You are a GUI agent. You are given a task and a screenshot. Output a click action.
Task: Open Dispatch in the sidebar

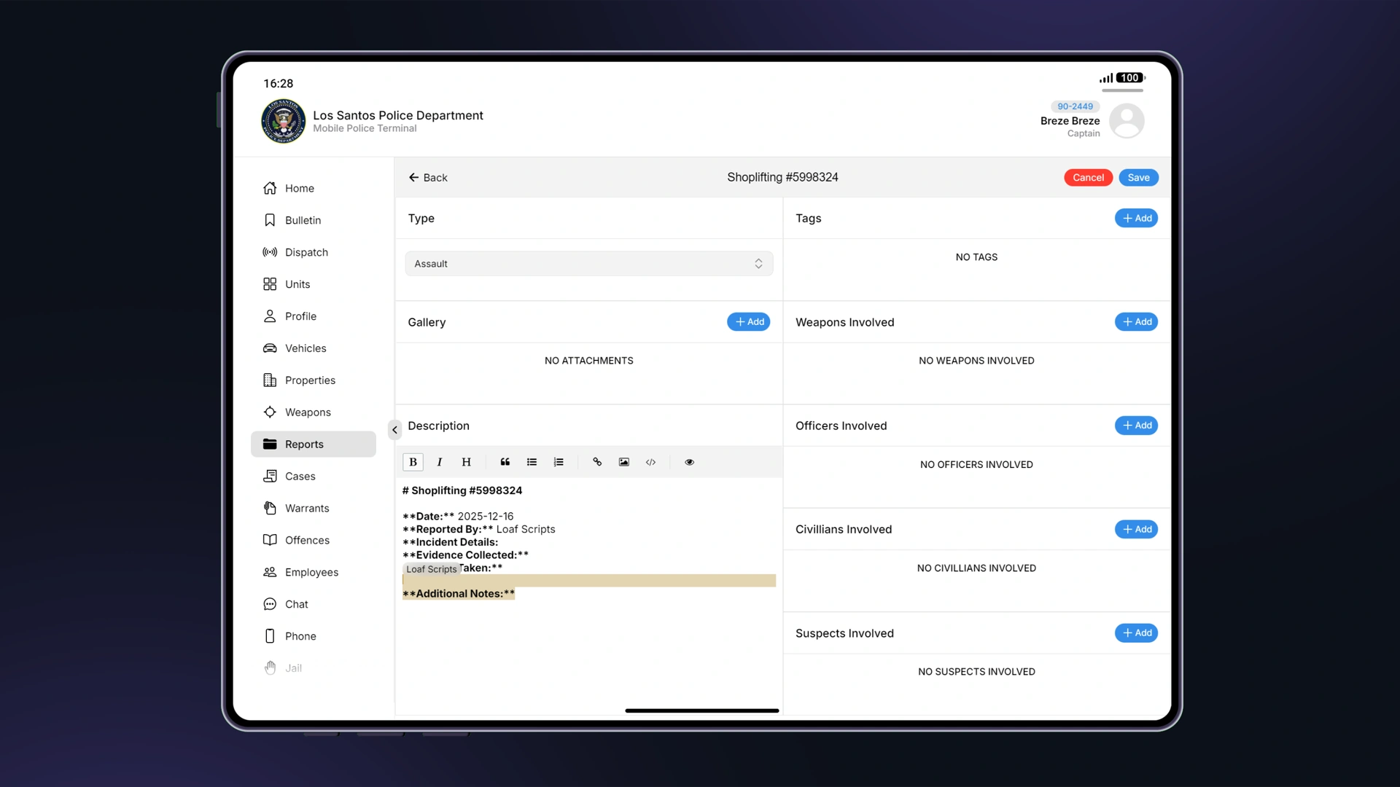(306, 252)
